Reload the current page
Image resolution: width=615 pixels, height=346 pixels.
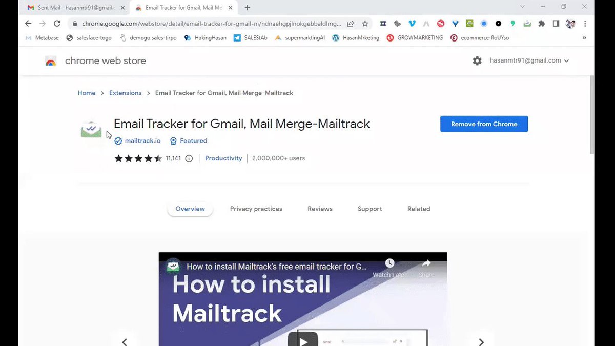tap(57, 24)
